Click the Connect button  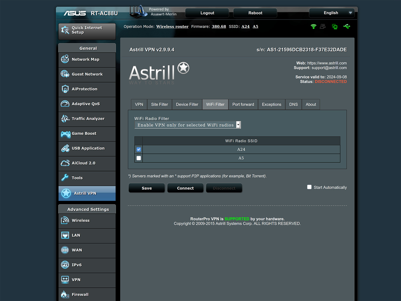[x=185, y=188]
